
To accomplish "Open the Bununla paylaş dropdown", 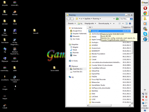I will 105,23.
